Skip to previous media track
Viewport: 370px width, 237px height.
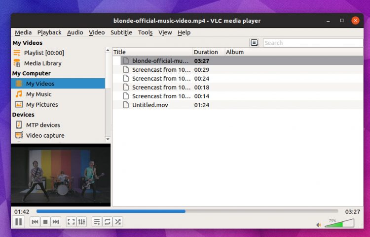point(35,222)
